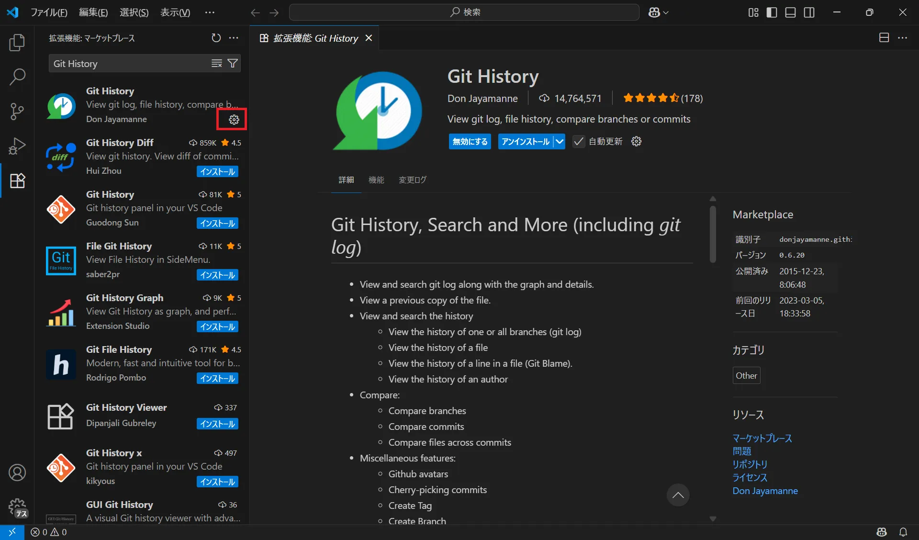
Task: Select the Extensions view icon
Action: (x=17, y=180)
